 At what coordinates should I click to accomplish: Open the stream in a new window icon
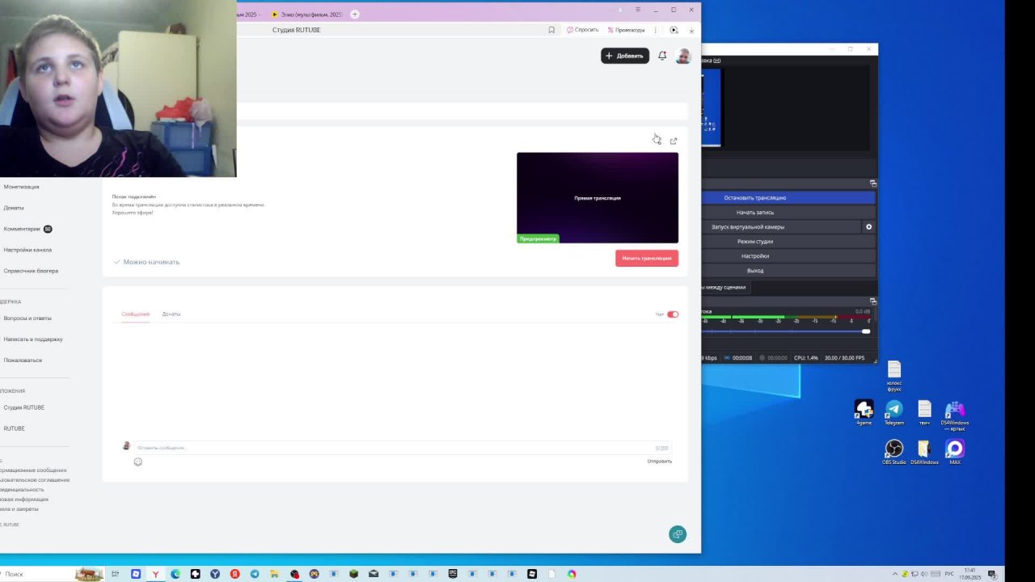click(674, 141)
